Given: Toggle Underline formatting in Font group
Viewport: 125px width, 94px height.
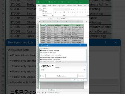Looking at the screenshot, I should tap(60, 13).
